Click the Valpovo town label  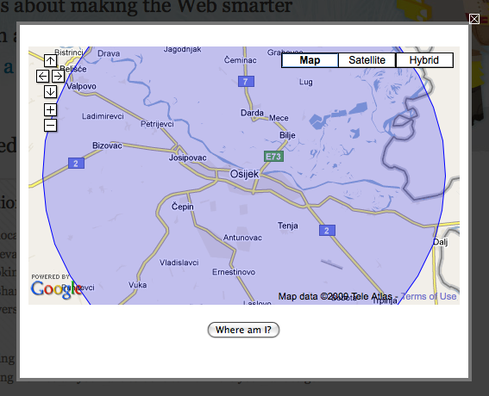81,86
